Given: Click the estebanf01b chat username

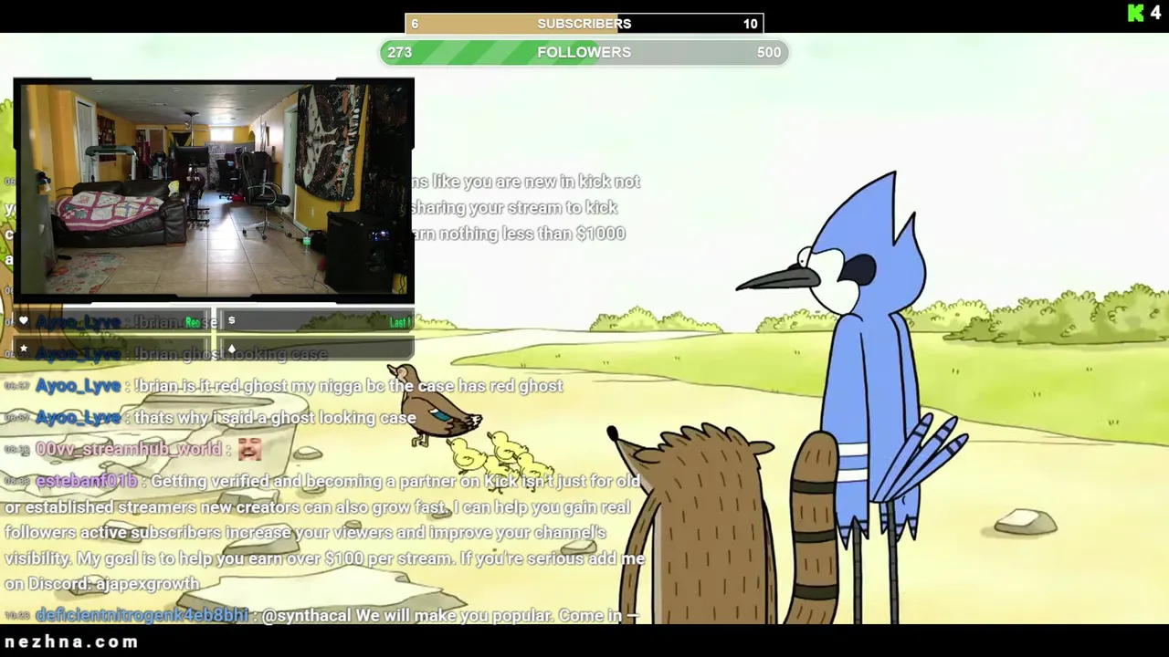Looking at the screenshot, I should [x=87, y=481].
